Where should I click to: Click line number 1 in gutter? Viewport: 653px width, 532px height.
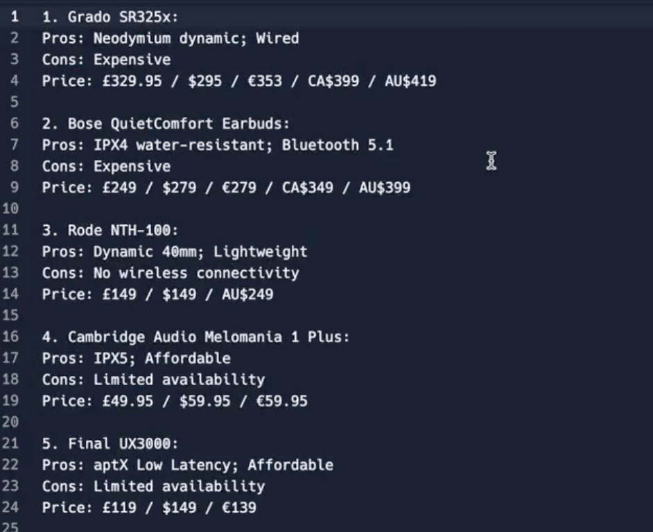tap(15, 17)
